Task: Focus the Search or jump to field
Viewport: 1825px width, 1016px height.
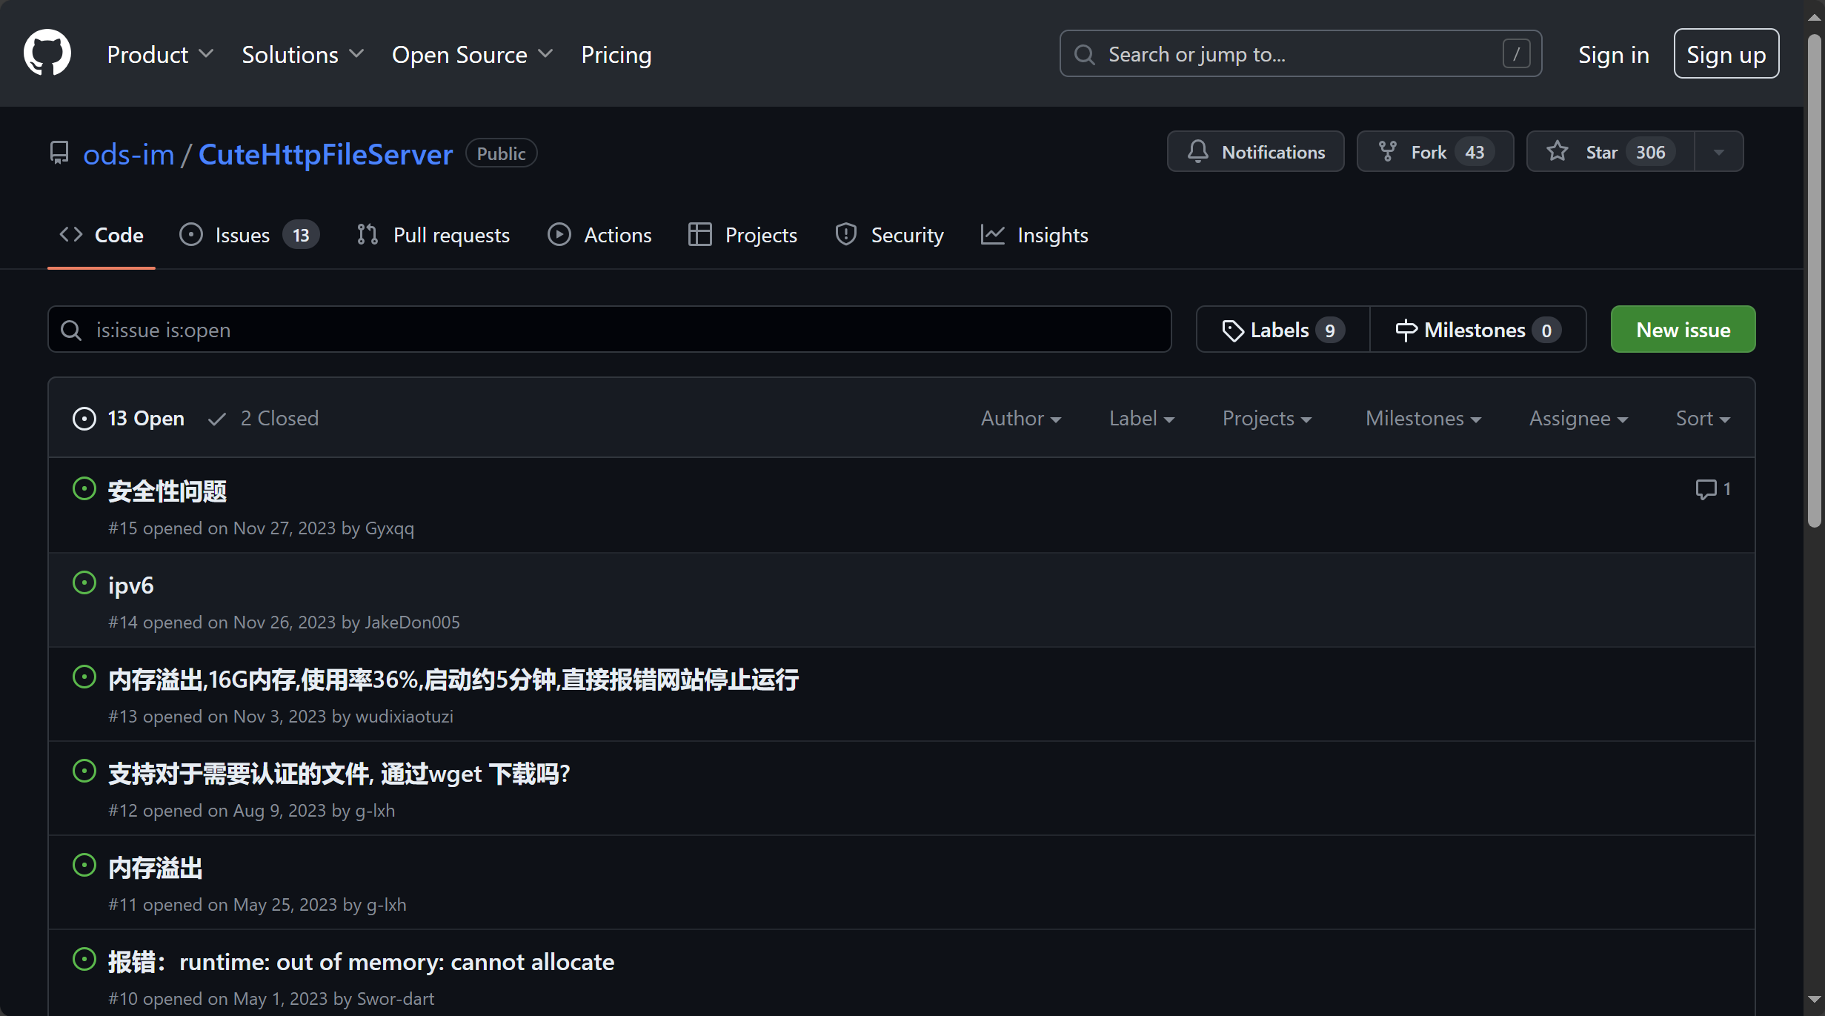Action: [1300, 54]
